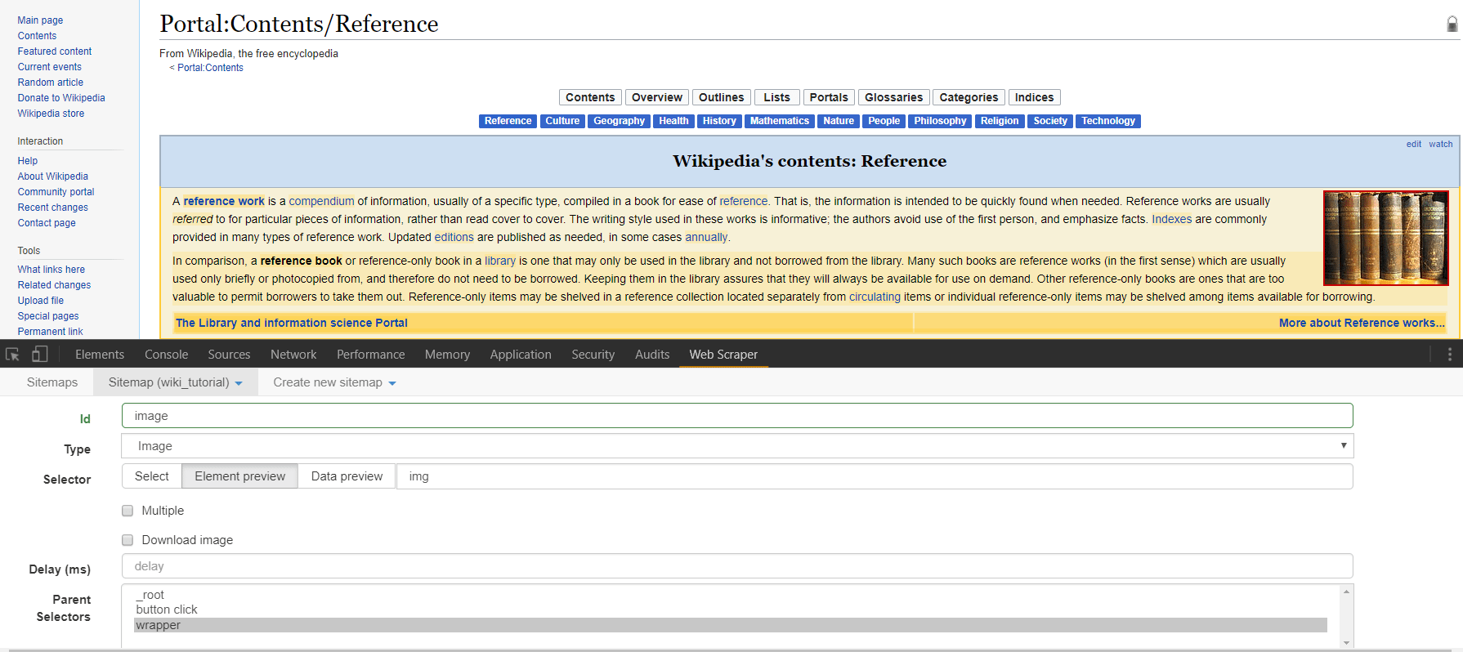
Task: Open the compendium link in article
Action: tap(321, 201)
